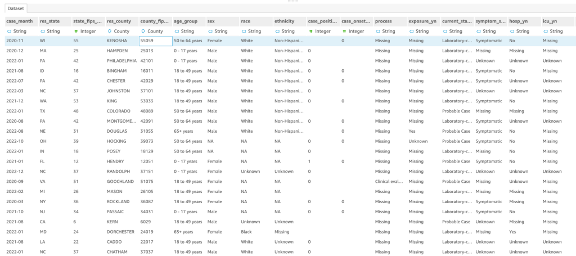Image resolution: width=576 pixels, height=256 pixels.
Task: Click the String type icon under race
Action: [x=244, y=31]
